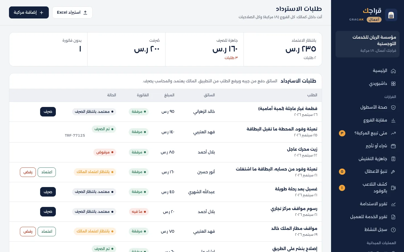404x252 pixels.
Task: Click the bar chart icon beside مقارنة الفروع
Action: tap(393, 120)
